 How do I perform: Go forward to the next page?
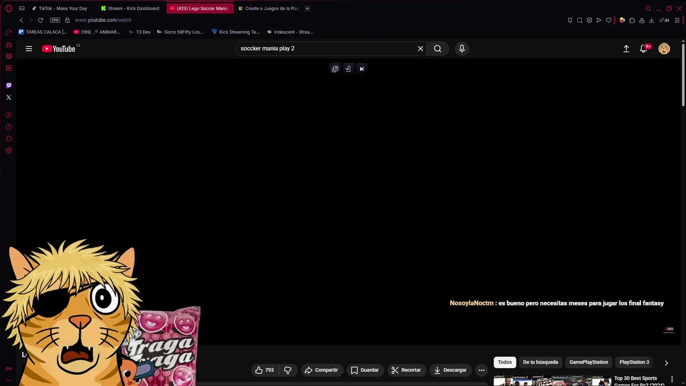tap(31, 20)
